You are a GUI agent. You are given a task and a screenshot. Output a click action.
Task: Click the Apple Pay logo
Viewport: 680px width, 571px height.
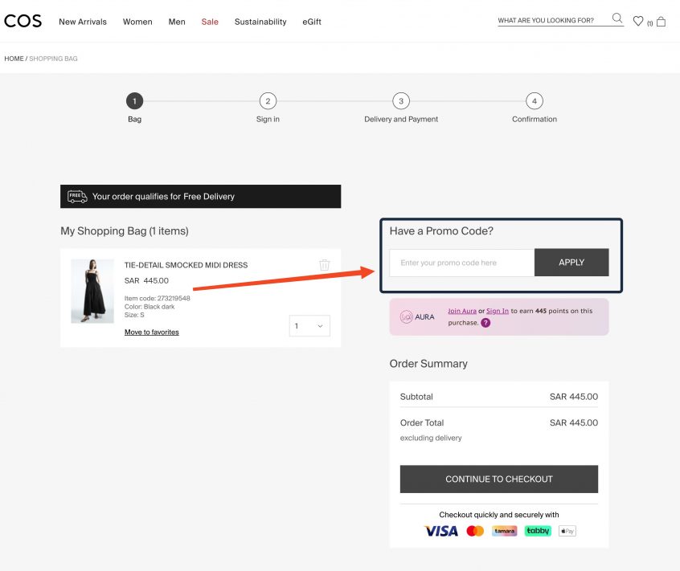coord(567,531)
